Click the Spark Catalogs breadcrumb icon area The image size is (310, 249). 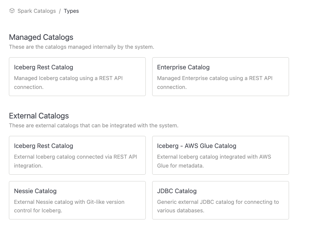[12, 11]
